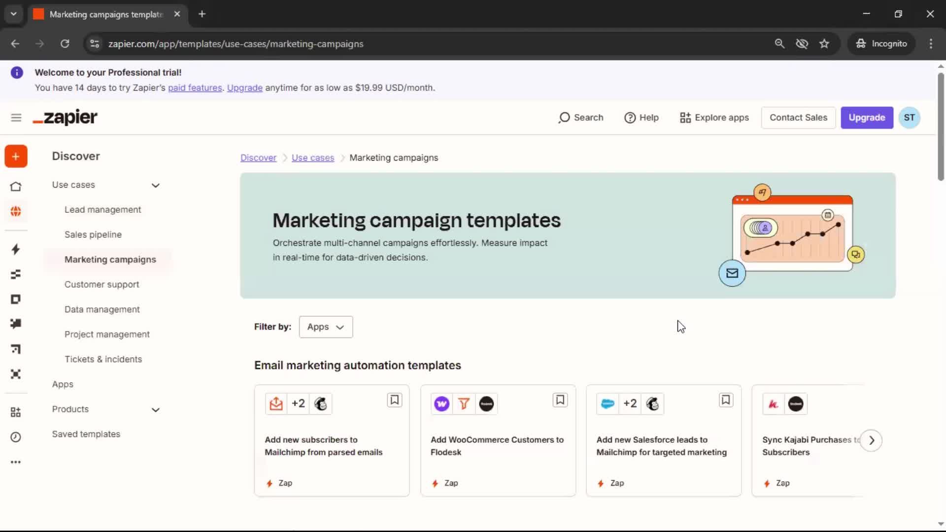Open Sync Kajabi Purchases template card
The width and height of the screenshot is (946, 532).
808,440
